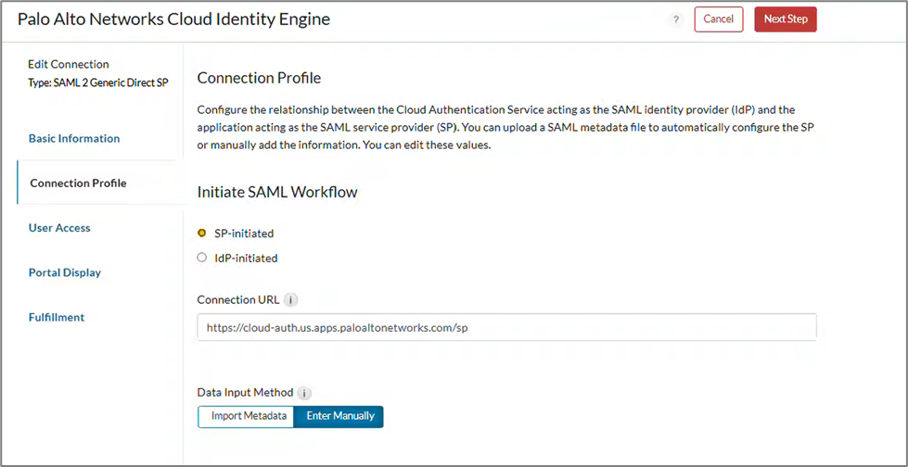Choose Enter Manually input method
Viewport: 908px width, 467px height.
click(339, 417)
